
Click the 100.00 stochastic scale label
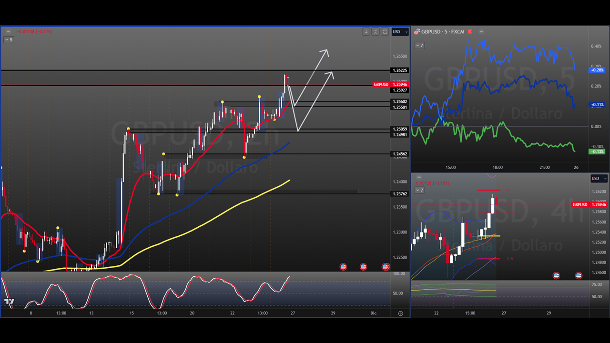pyautogui.click(x=398, y=273)
